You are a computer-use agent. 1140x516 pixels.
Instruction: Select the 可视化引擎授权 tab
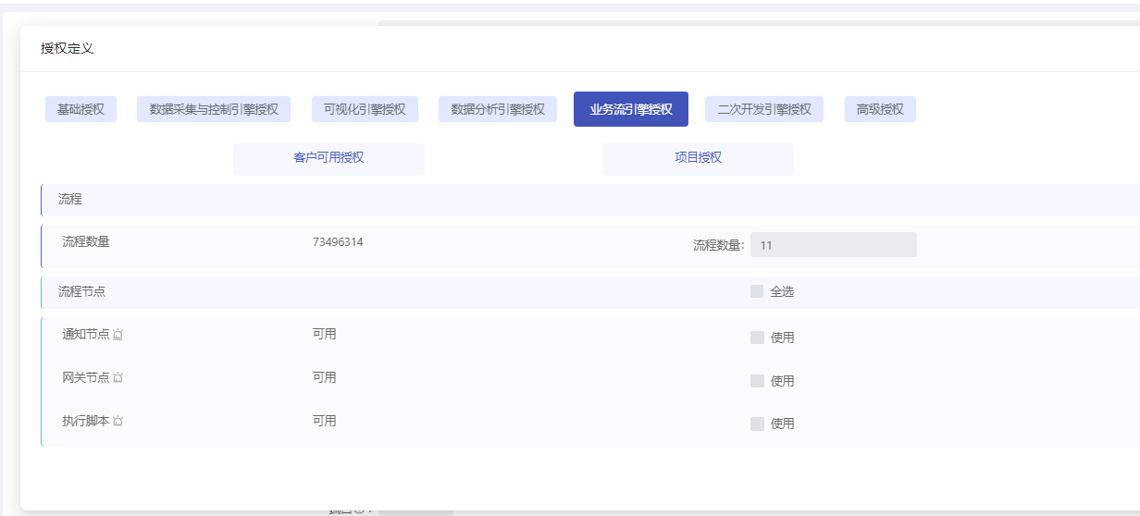[x=365, y=109]
